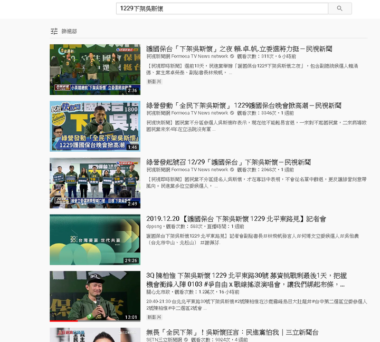Play thumbnail with 2:49 duration
Viewport: 380px width, 342px height.
(x=95, y=183)
